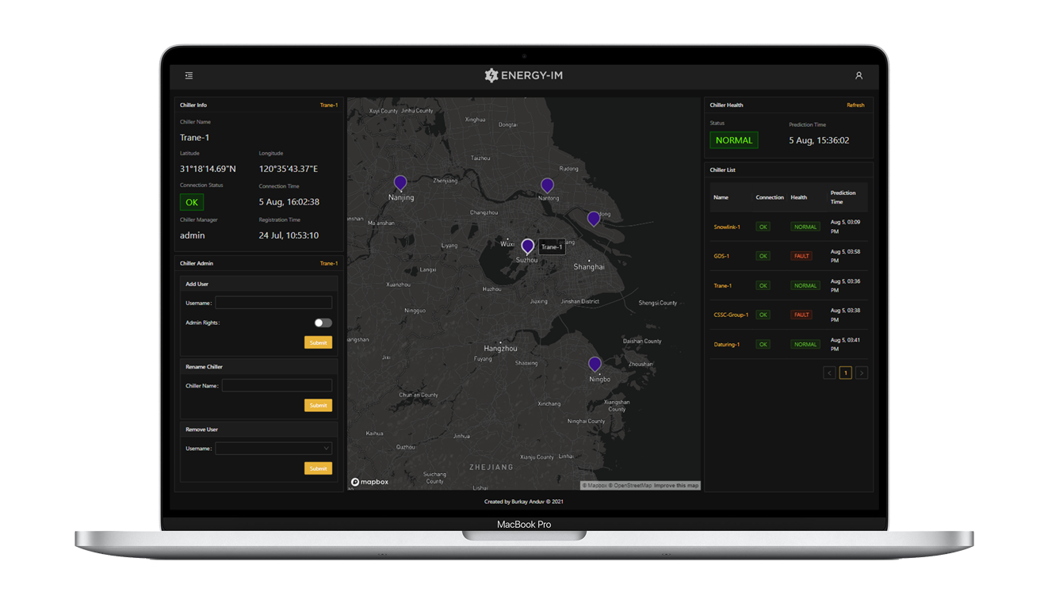Go to previous page of chiller list
This screenshot has width=1048, height=615.
point(829,372)
